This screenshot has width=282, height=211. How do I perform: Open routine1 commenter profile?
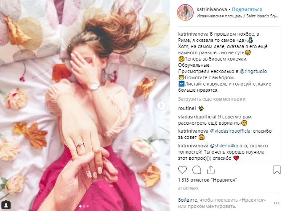[x=187, y=108]
